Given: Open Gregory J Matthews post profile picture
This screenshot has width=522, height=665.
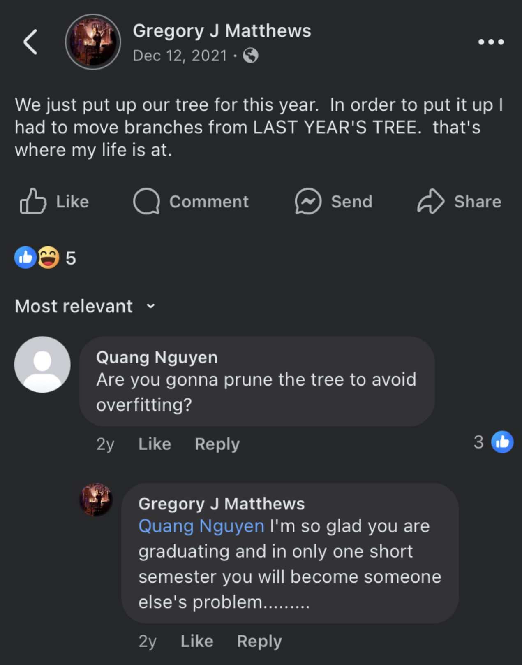Looking at the screenshot, I should click(93, 42).
